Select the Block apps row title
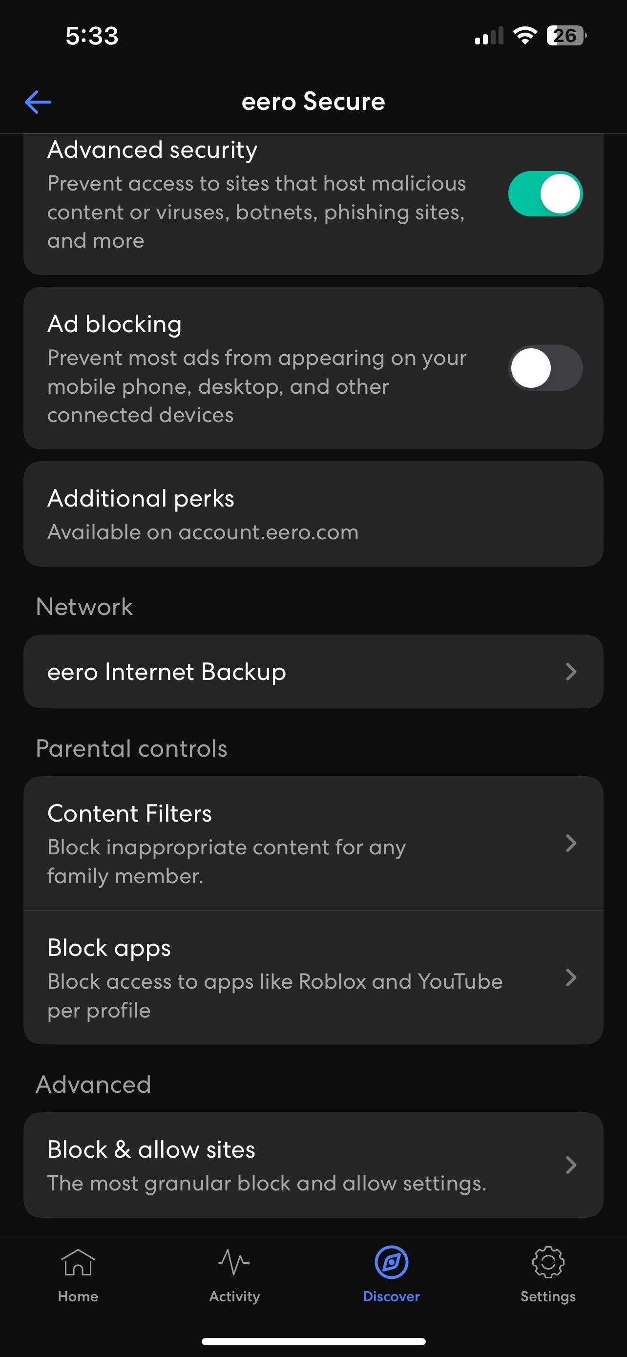Image resolution: width=627 pixels, height=1357 pixels. pyautogui.click(x=109, y=948)
